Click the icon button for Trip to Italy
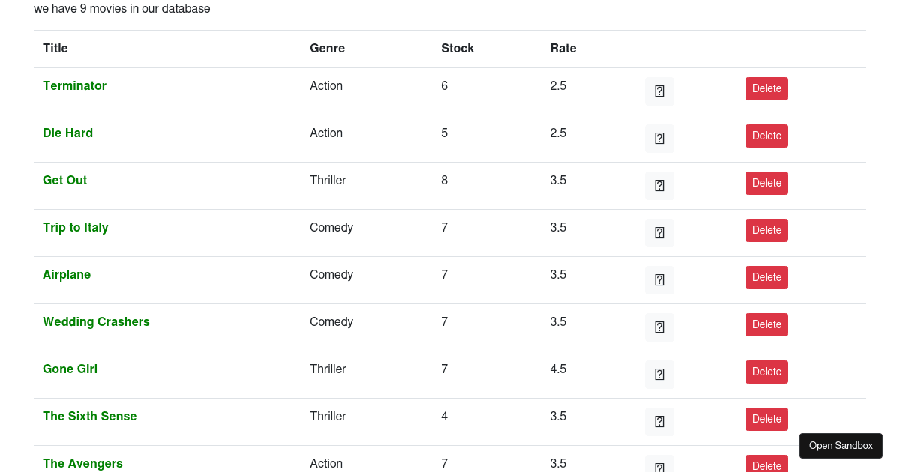This screenshot has height=472, width=900. click(x=659, y=233)
